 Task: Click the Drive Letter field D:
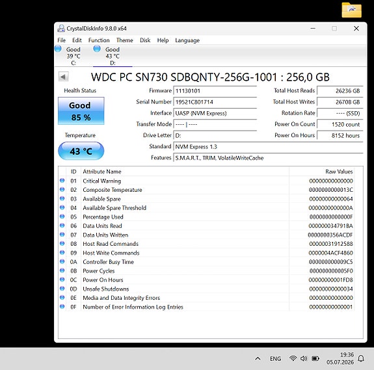(215, 136)
